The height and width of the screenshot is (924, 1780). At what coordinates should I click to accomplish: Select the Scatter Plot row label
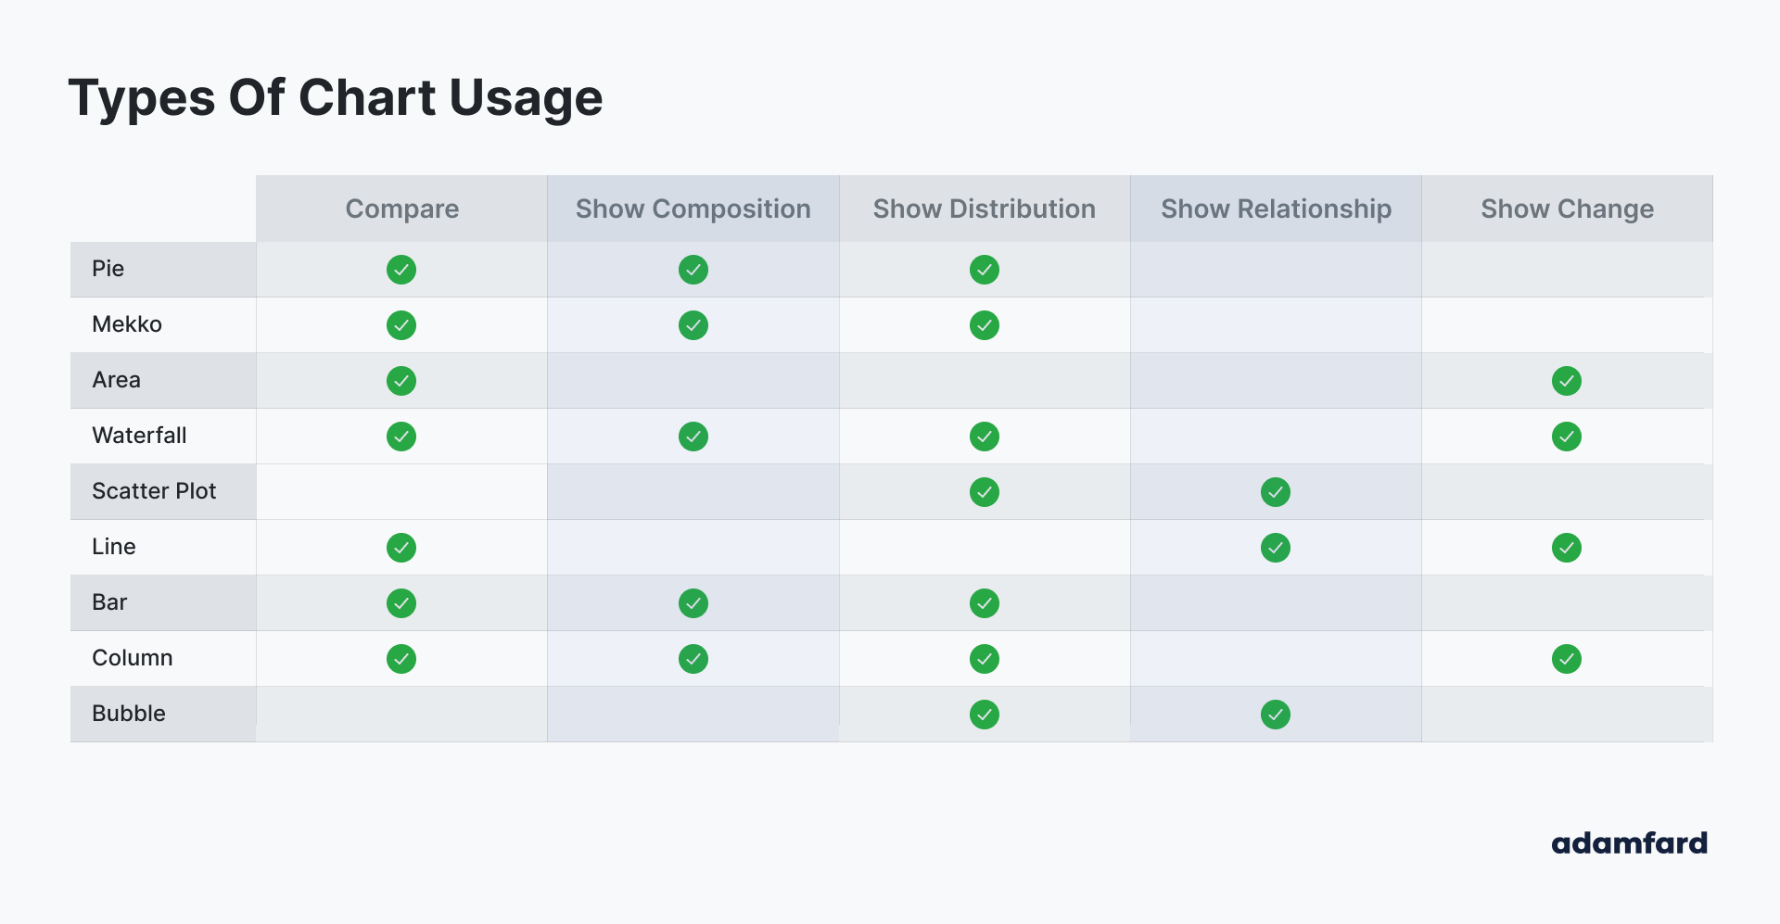(x=154, y=491)
